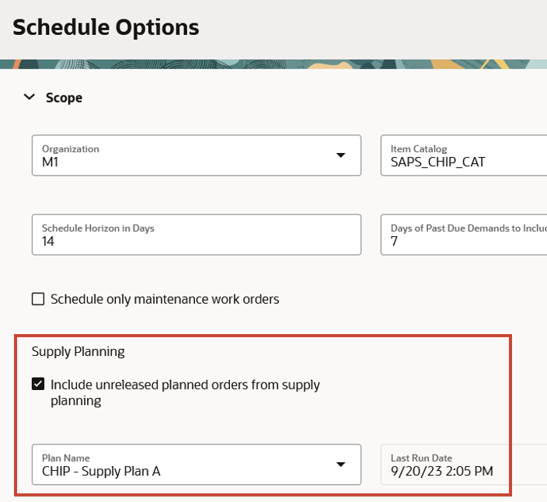Click the decorative banner under the header

coord(273,64)
